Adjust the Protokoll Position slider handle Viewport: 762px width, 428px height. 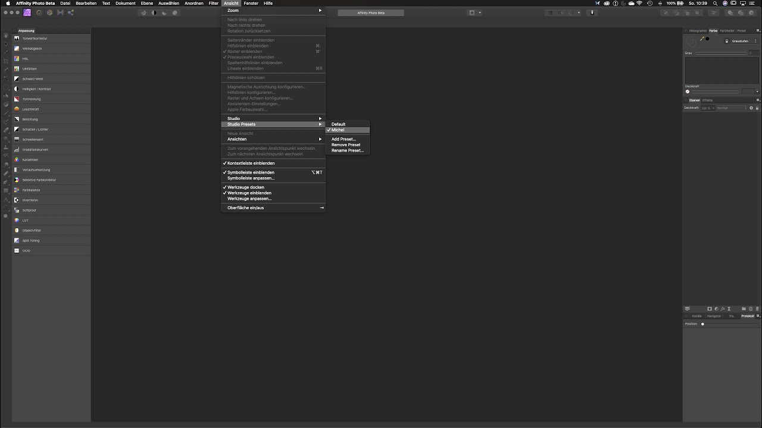pos(702,324)
